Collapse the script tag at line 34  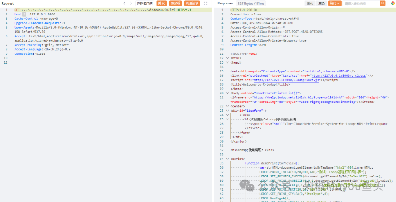(228, 159)
